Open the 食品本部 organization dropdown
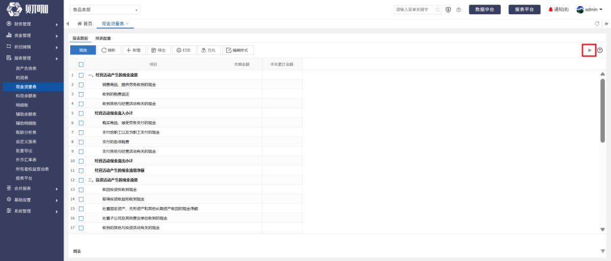 tap(104, 10)
